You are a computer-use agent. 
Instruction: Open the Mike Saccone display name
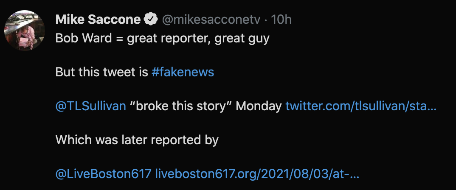pyautogui.click(x=98, y=20)
